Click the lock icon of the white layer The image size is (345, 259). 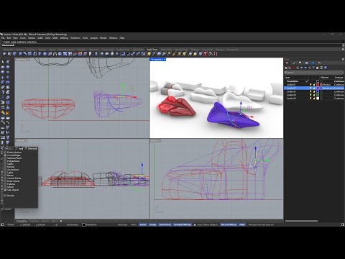314,99
